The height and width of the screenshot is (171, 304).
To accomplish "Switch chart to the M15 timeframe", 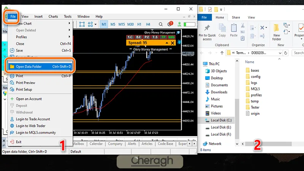I will (x=122, y=24).
